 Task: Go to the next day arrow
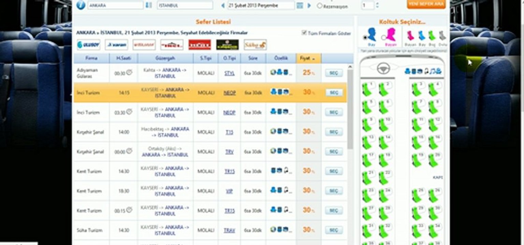click(x=309, y=5)
